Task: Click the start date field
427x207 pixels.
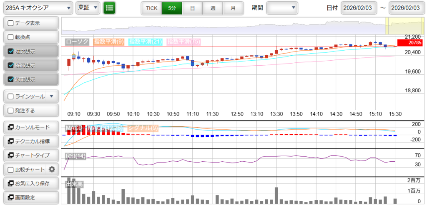Action: [x=359, y=7]
